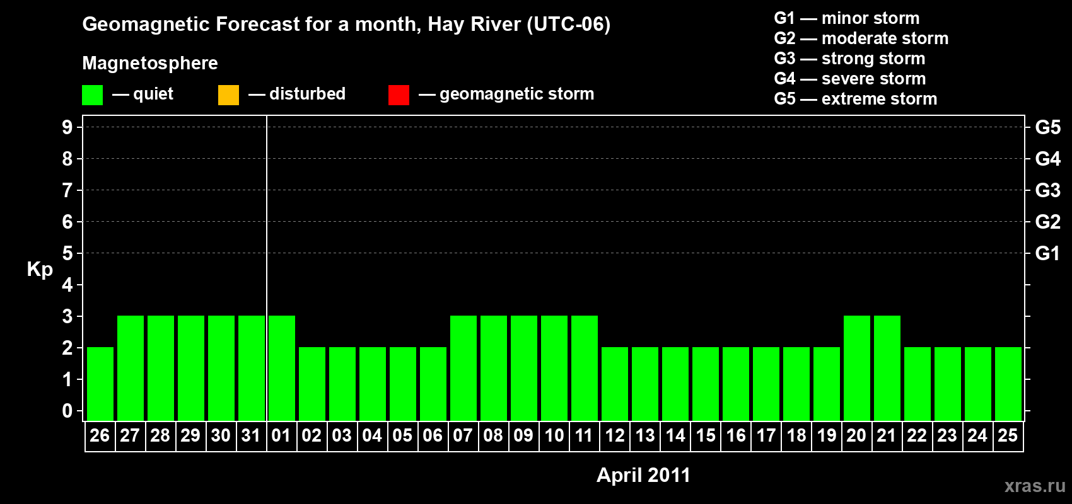Click date label 17 on the x-axis
1072x504 pixels.
(766, 436)
